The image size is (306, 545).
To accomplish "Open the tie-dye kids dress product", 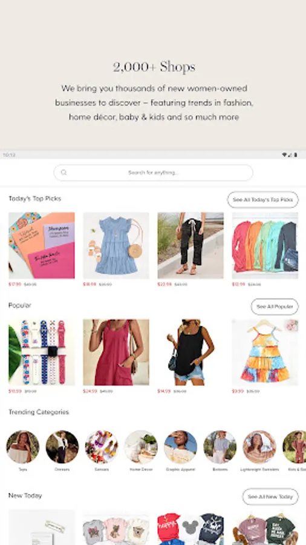I will point(265,352).
